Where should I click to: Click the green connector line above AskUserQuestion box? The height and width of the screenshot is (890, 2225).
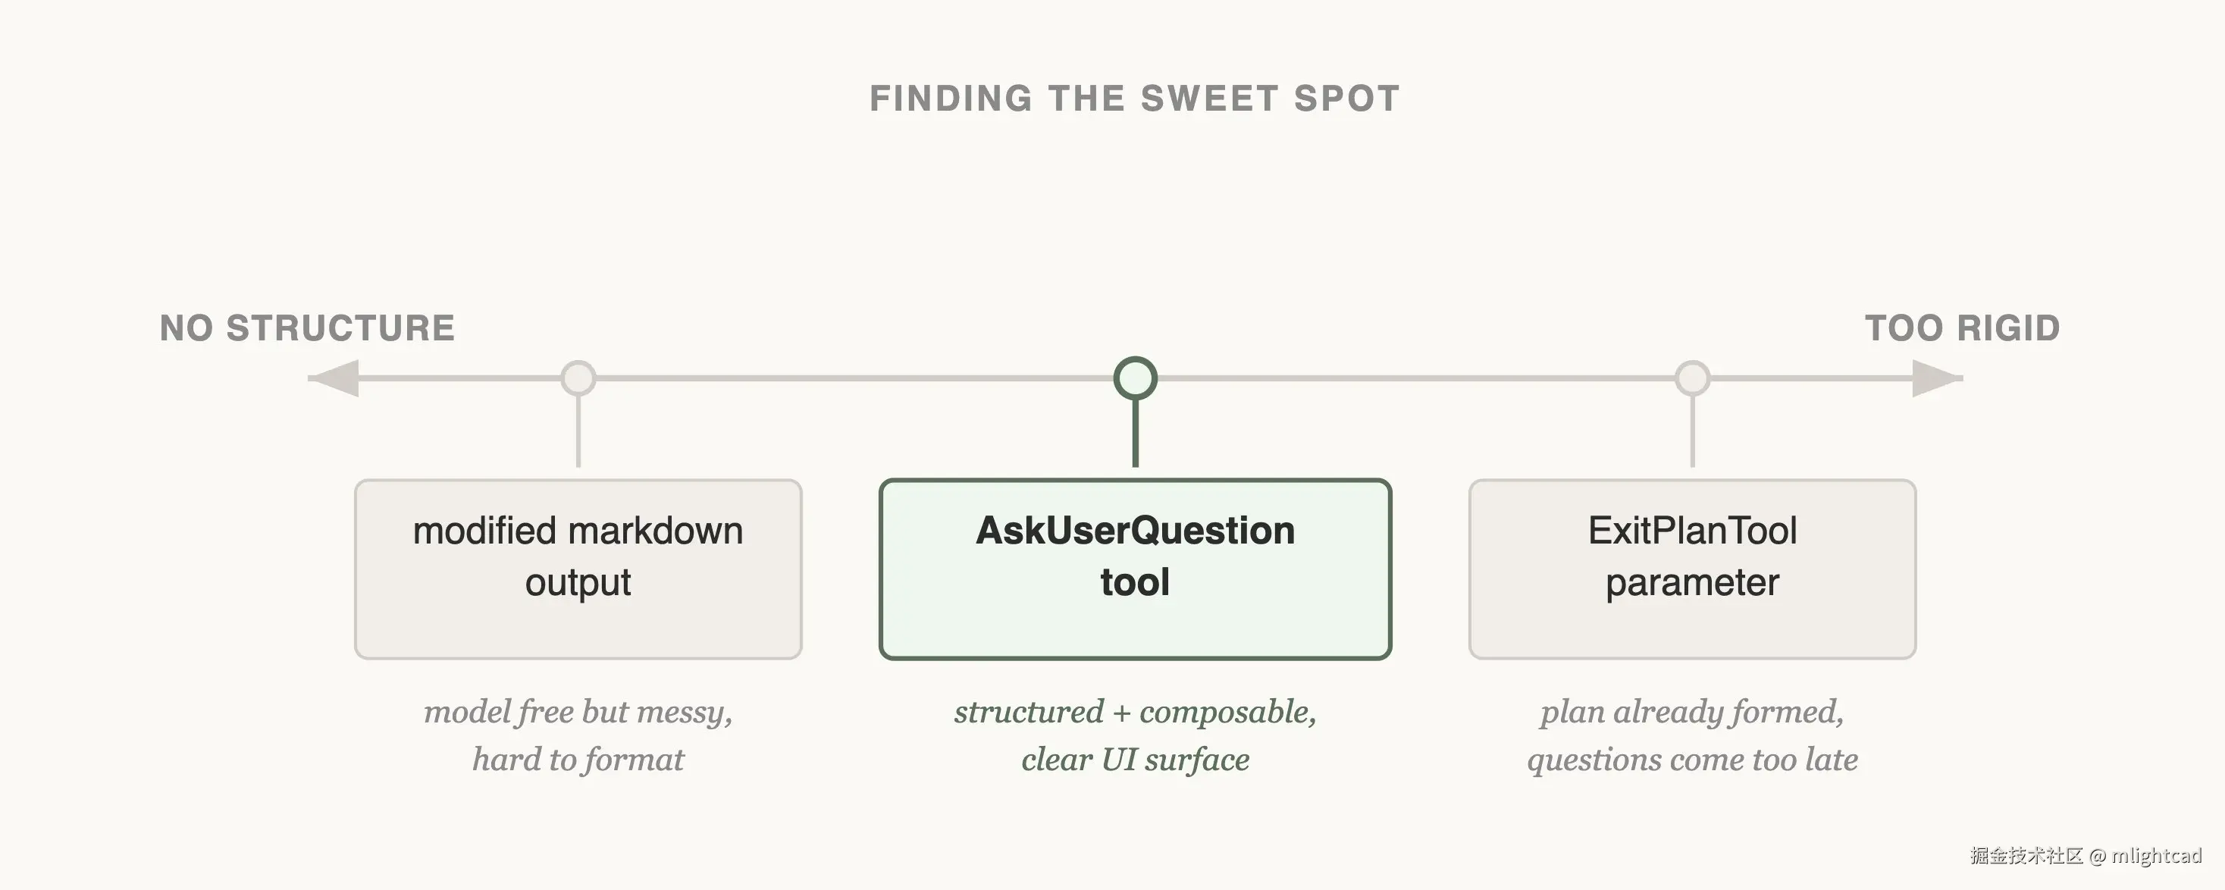click(1135, 434)
